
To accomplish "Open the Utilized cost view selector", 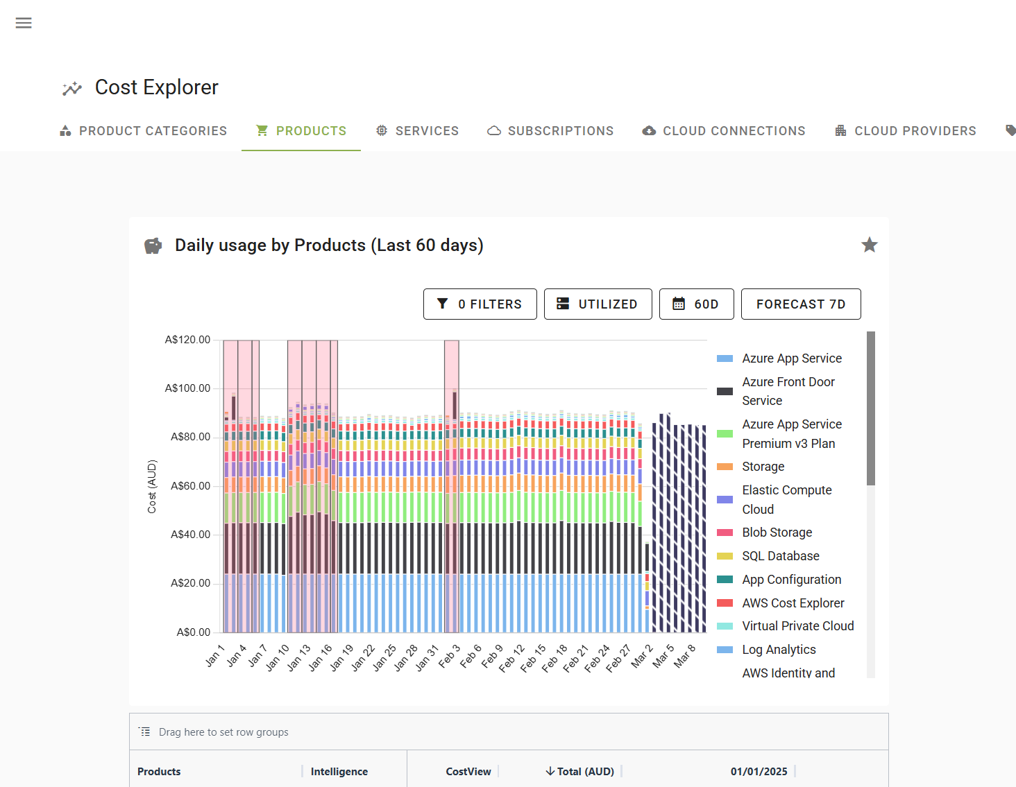I will click(x=598, y=304).
